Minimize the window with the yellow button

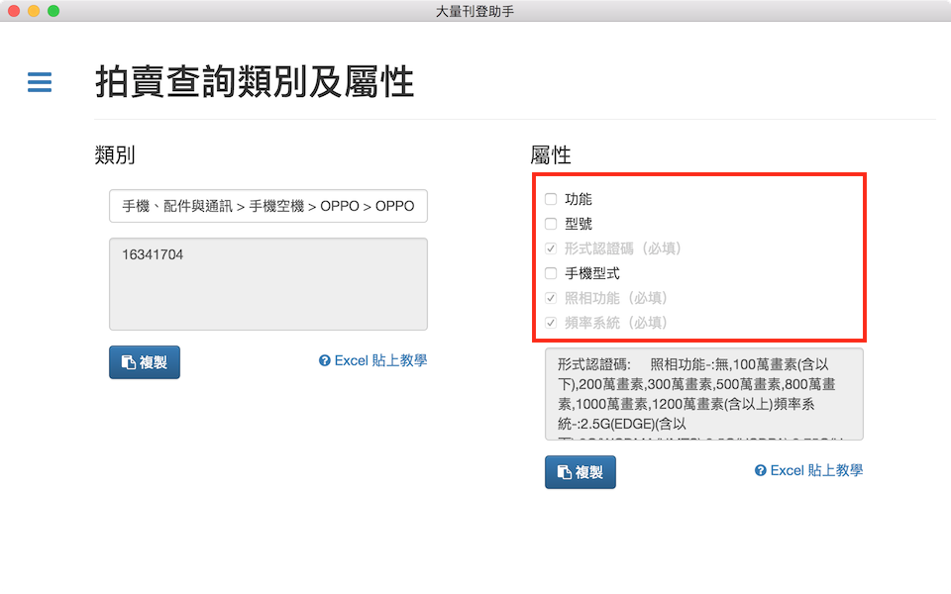[x=34, y=11]
